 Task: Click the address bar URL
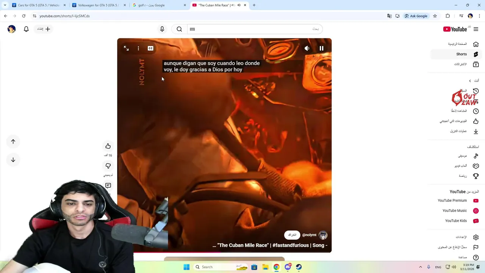point(64,16)
